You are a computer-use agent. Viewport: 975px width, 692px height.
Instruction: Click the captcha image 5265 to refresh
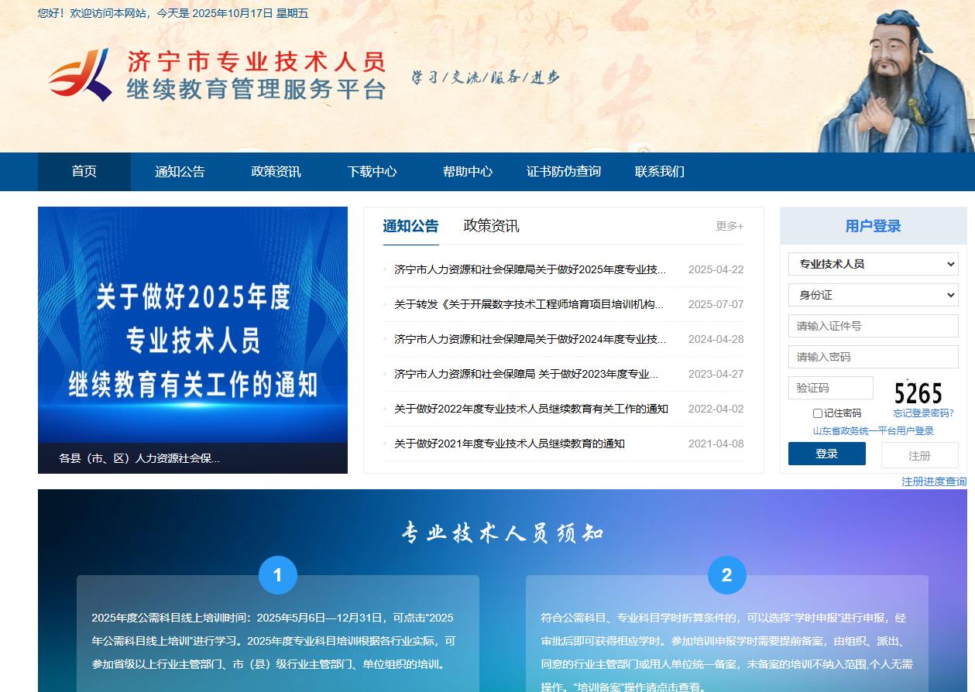(x=918, y=392)
